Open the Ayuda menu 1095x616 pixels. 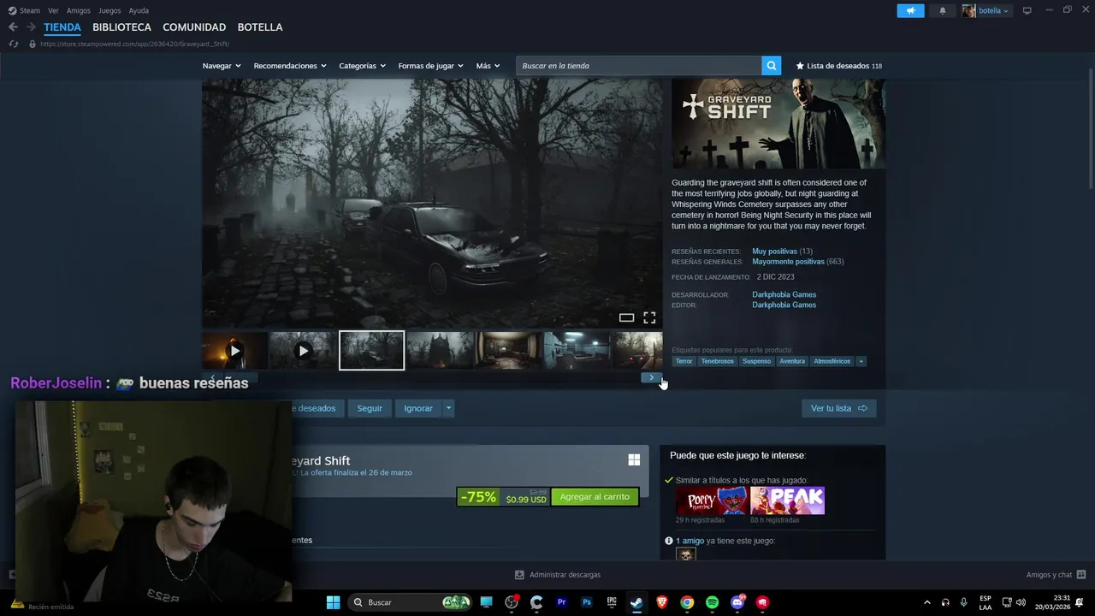click(139, 10)
